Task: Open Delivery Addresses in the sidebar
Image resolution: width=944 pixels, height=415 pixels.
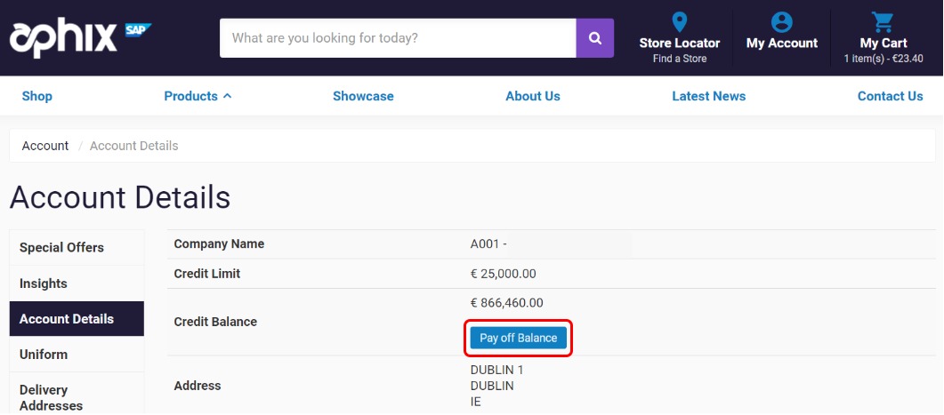Action: tap(51, 397)
